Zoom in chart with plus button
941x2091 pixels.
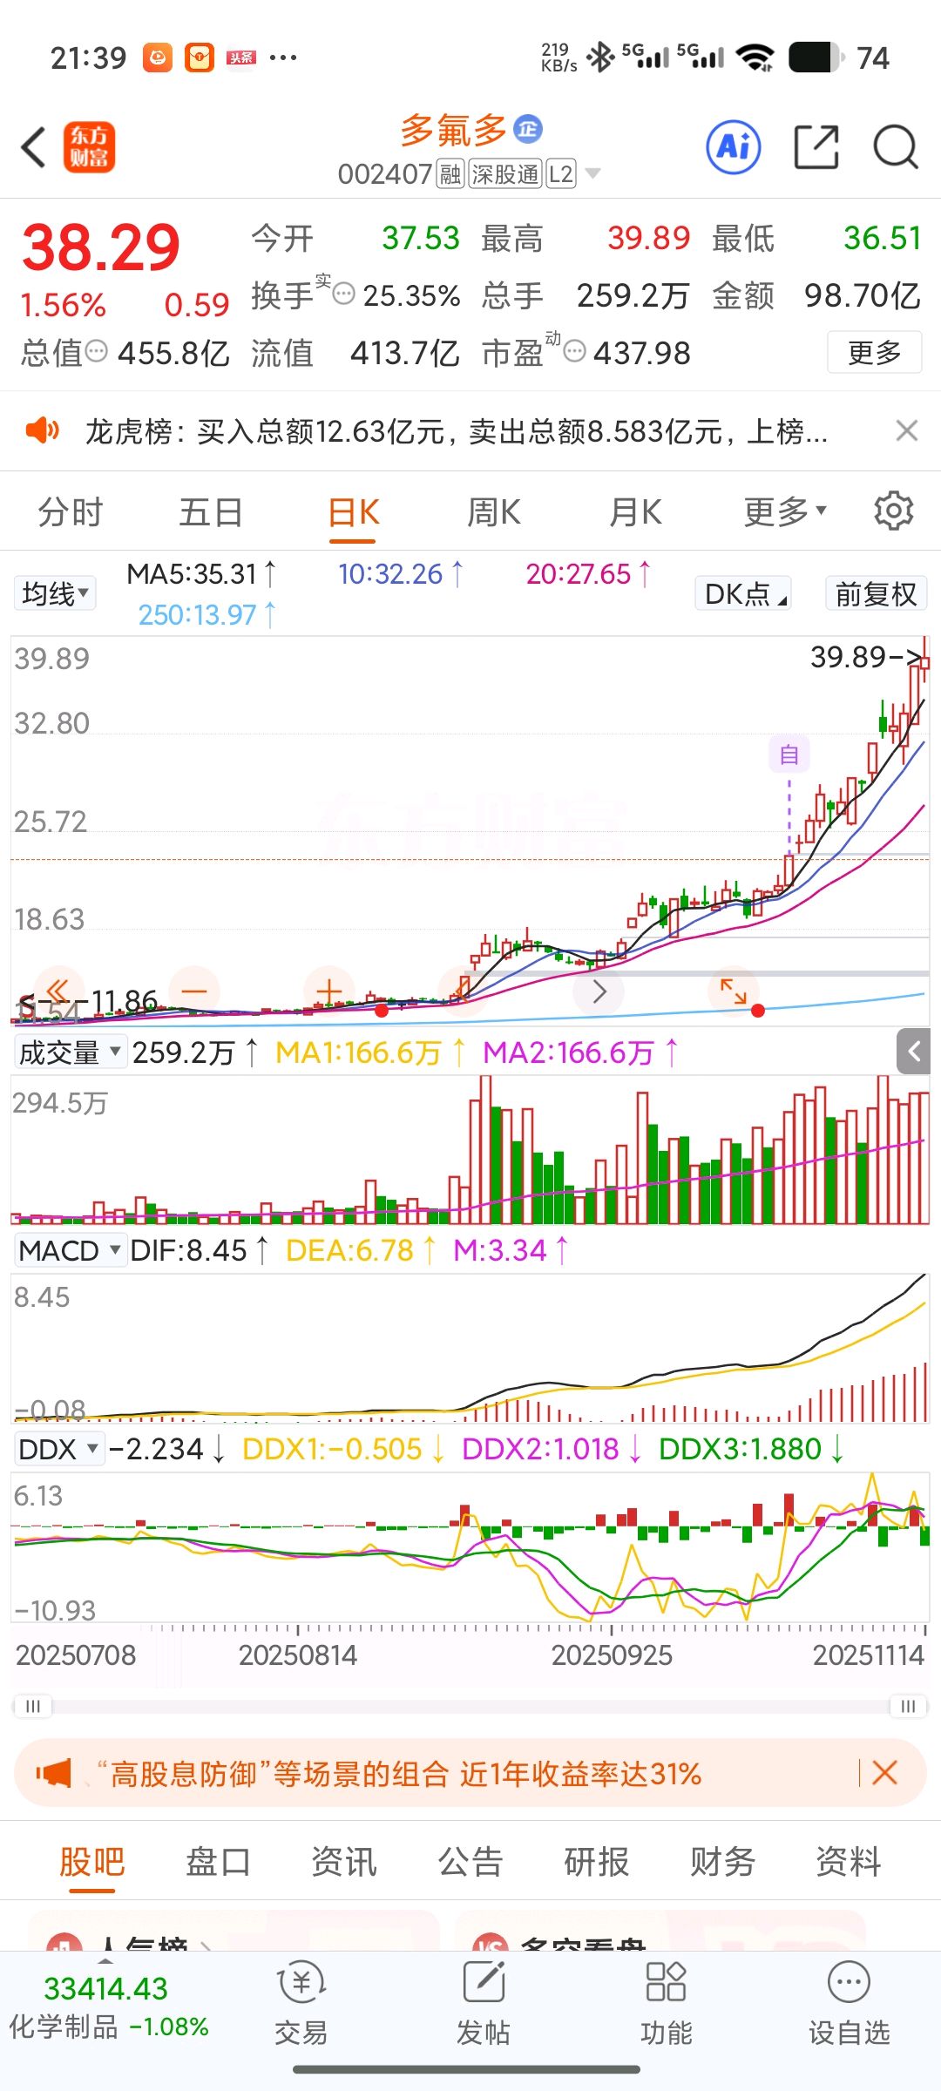[x=328, y=991]
